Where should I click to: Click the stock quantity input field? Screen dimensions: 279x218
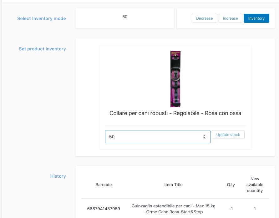click(153, 137)
